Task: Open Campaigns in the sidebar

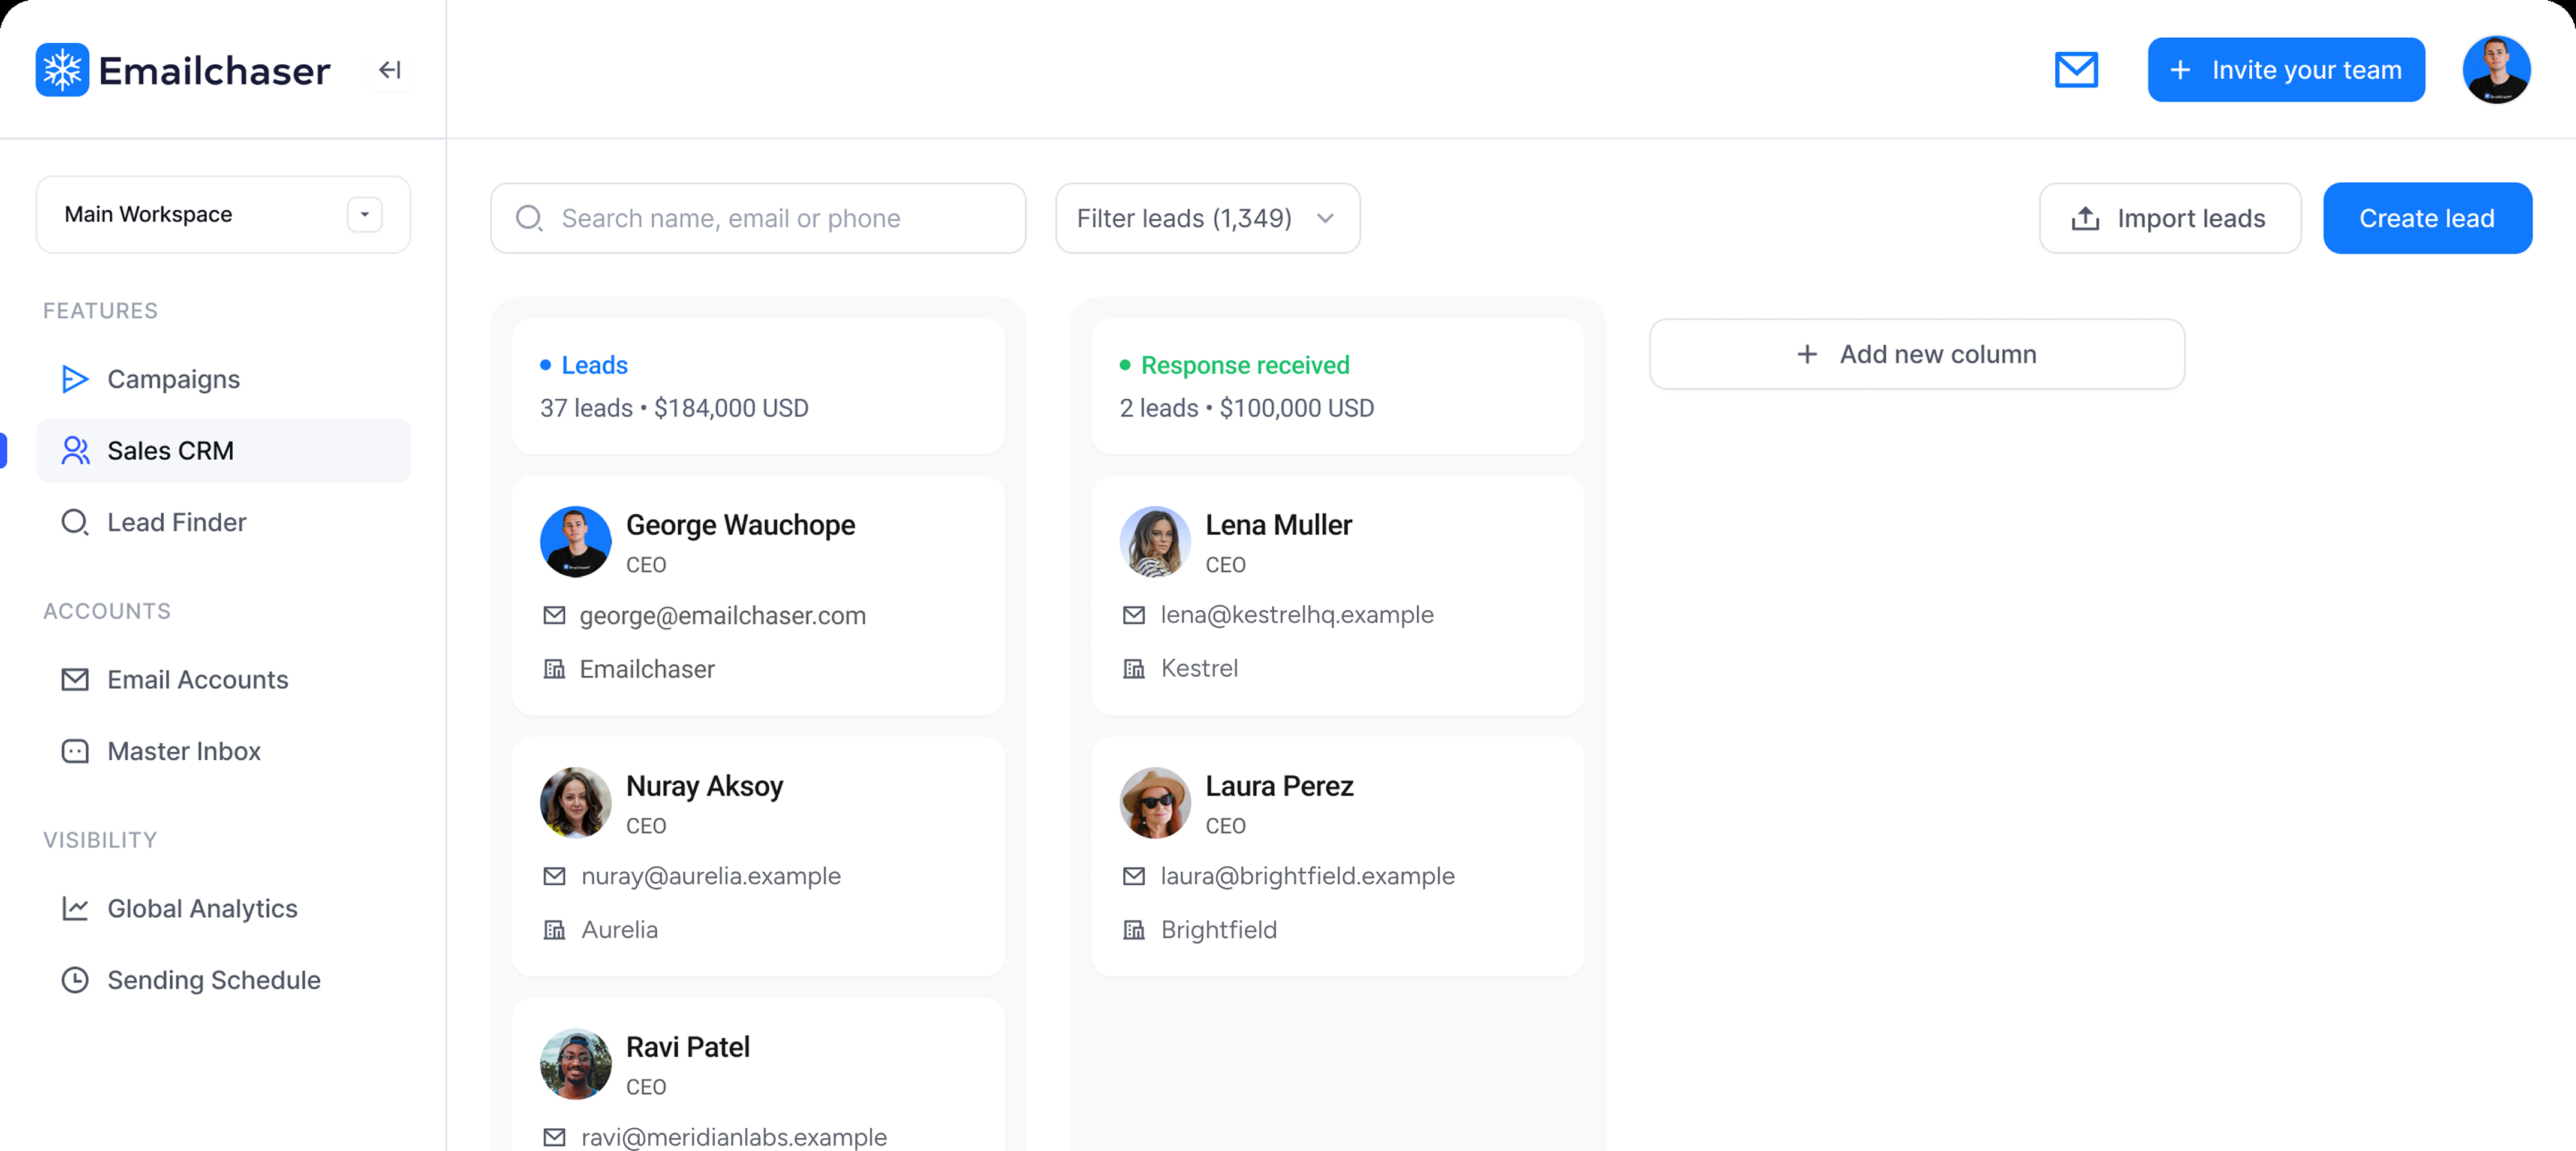Action: [223, 379]
